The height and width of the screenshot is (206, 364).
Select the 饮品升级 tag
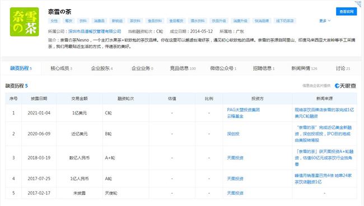click(219, 21)
